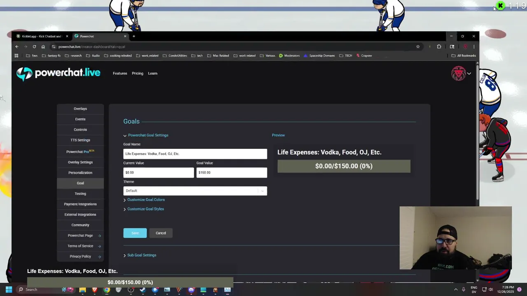Open Chrome from the taskbar
527x296 pixels.
[107, 289]
